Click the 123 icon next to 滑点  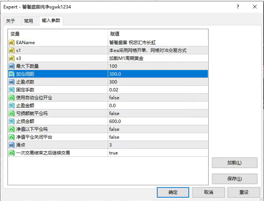12,145
